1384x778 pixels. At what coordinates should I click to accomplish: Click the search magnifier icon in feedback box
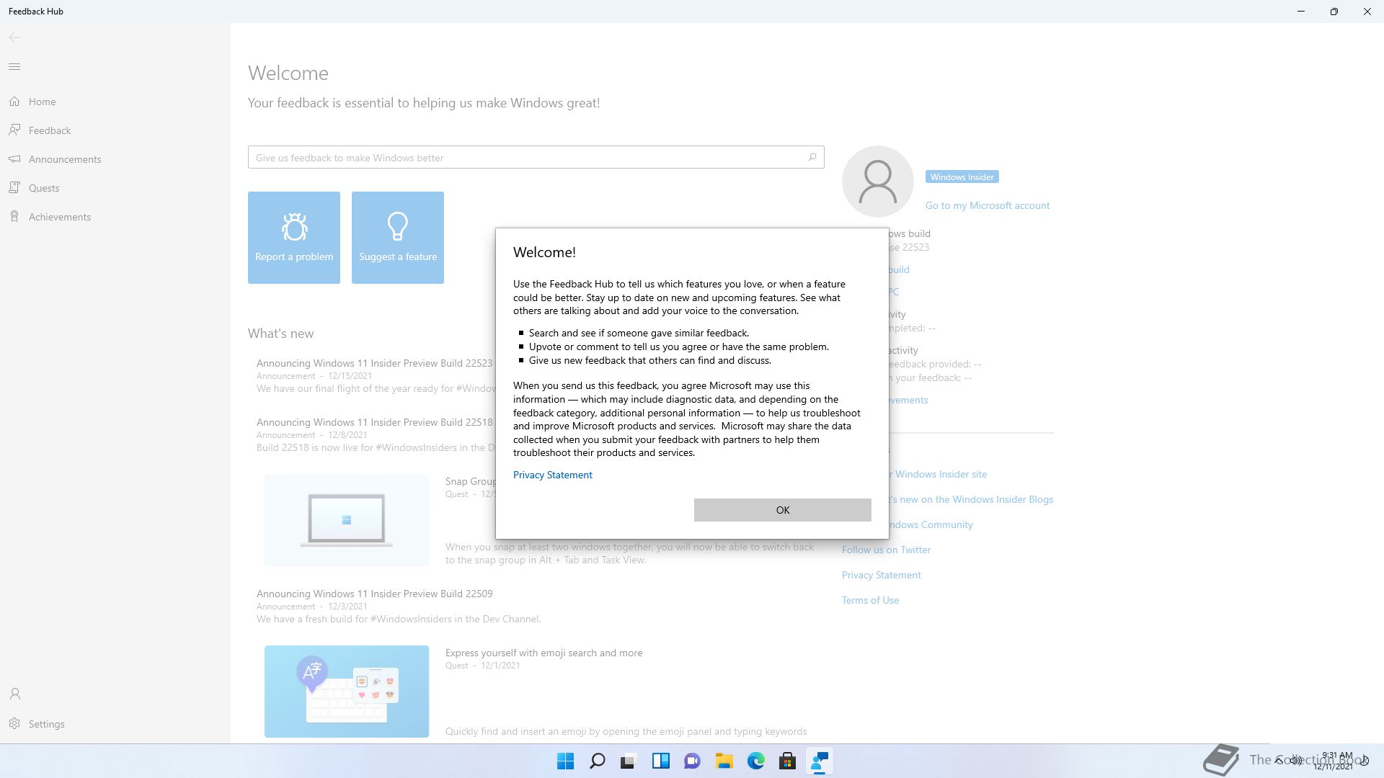[812, 157]
